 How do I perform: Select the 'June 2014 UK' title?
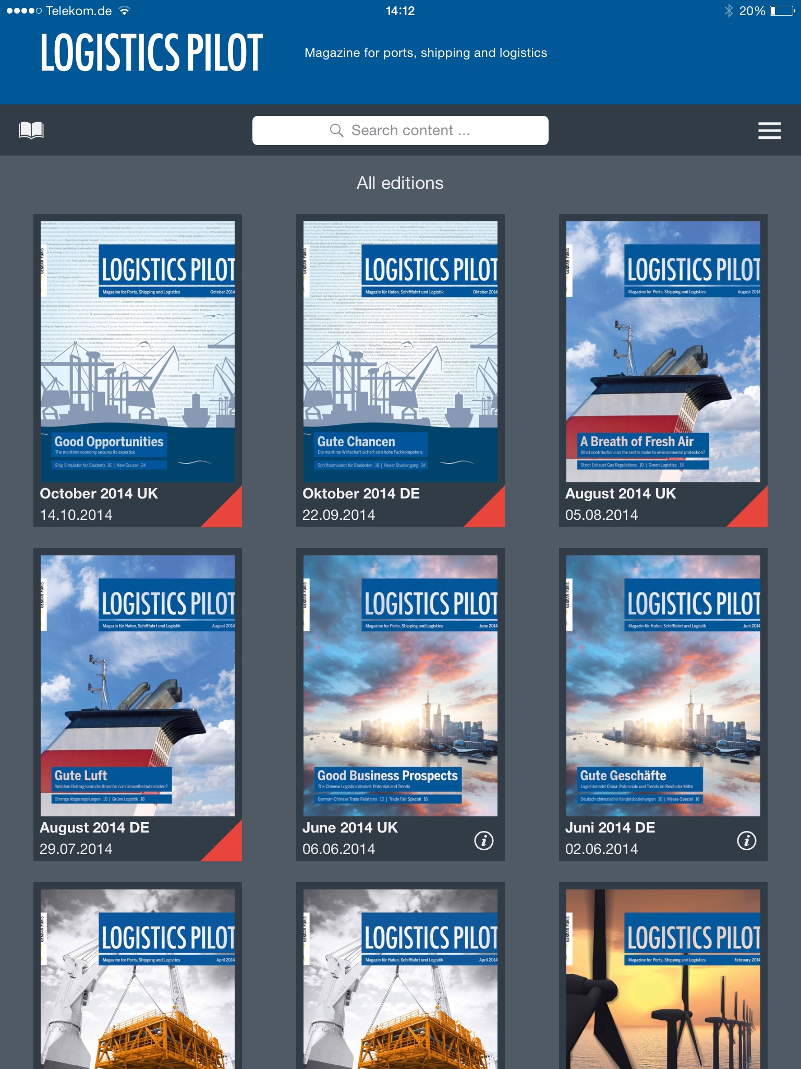[350, 828]
